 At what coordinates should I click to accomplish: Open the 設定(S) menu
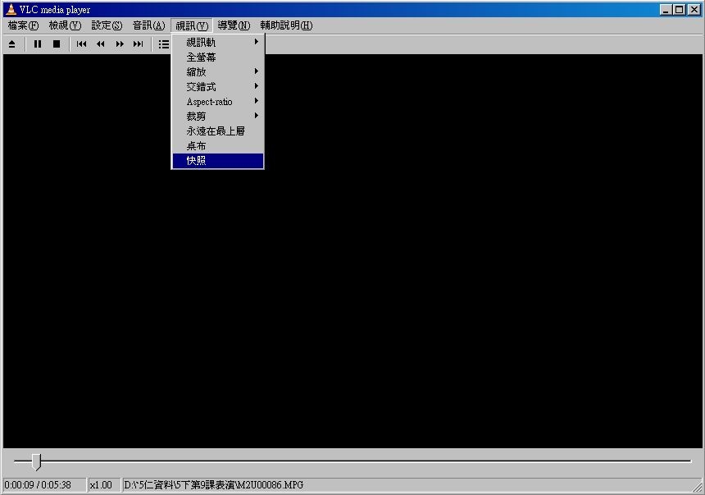[x=107, y=25]
